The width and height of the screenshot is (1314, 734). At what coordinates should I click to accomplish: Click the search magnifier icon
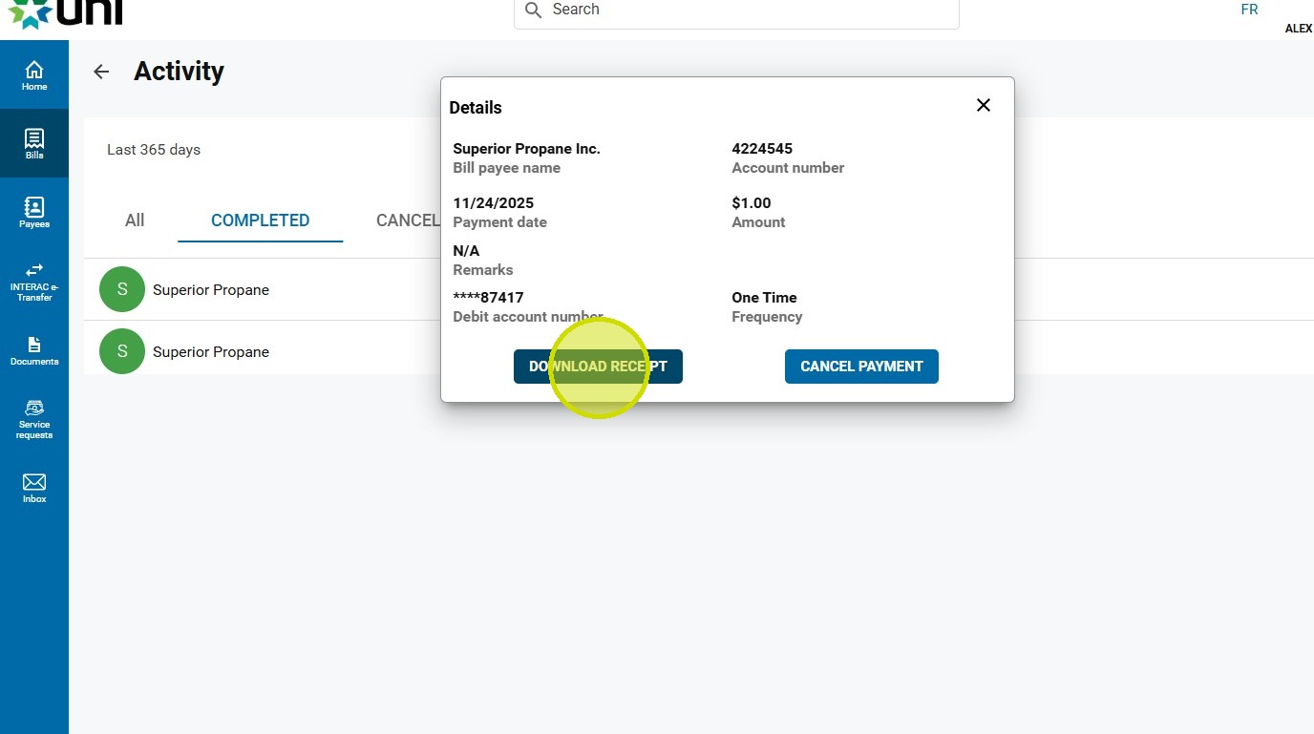534,10
